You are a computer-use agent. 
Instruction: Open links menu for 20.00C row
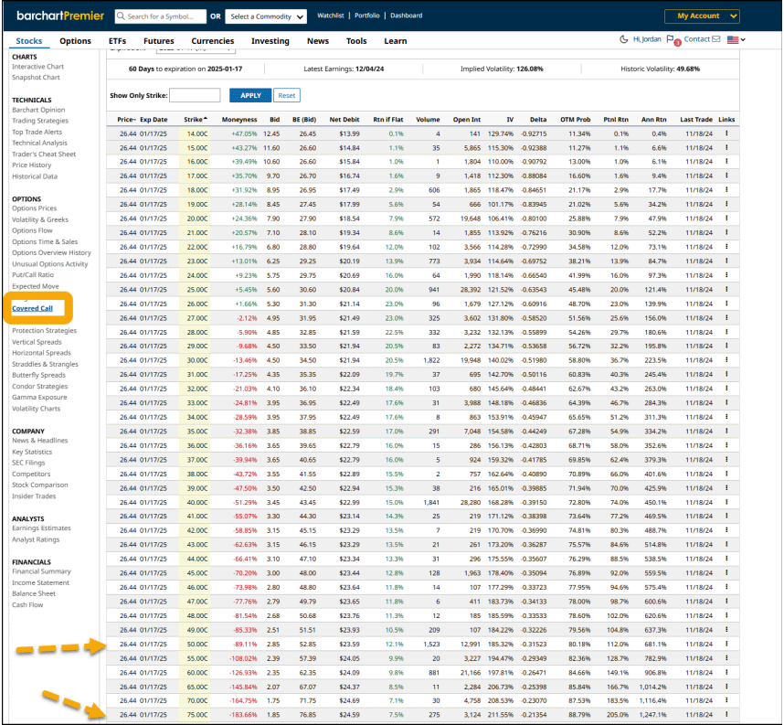pyautogui.click(x=726, y=219)
